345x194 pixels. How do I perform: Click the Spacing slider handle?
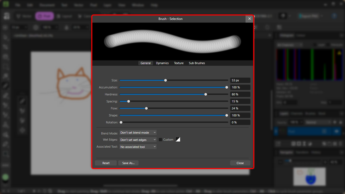pos(128,101)
